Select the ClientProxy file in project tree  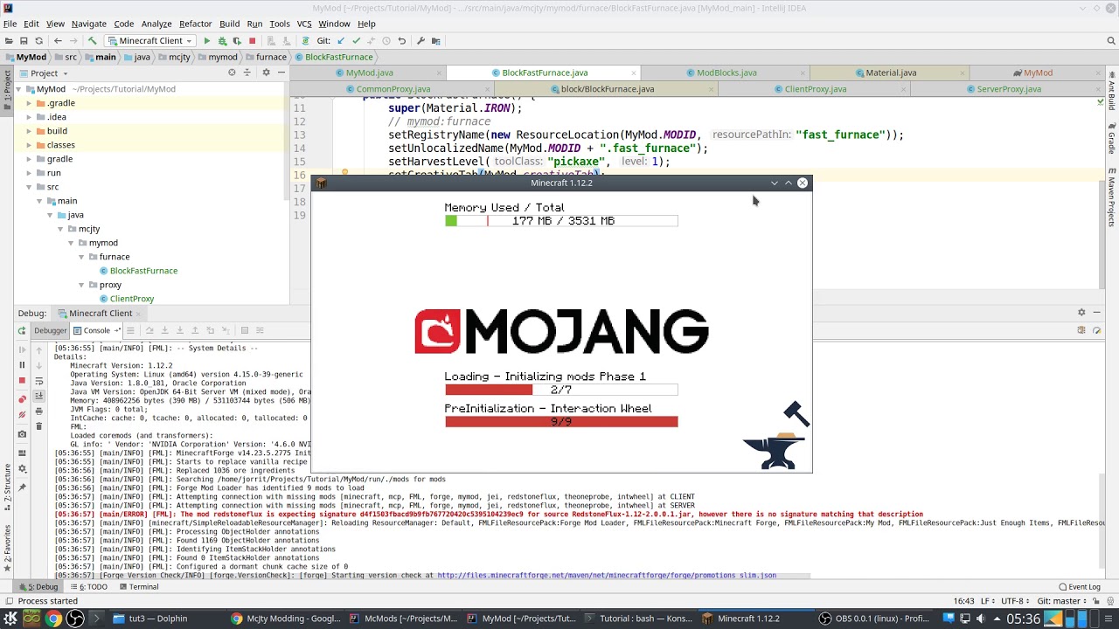point(132,299)
